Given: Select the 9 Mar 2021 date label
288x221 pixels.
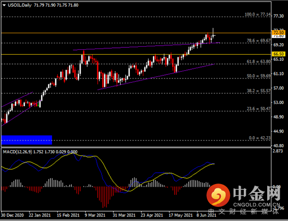Looking at the screenshot, I should (95, 215).
